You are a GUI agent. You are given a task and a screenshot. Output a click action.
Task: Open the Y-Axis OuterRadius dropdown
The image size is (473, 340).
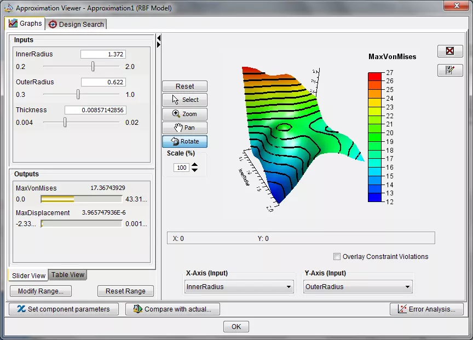(x=357, y=286)
